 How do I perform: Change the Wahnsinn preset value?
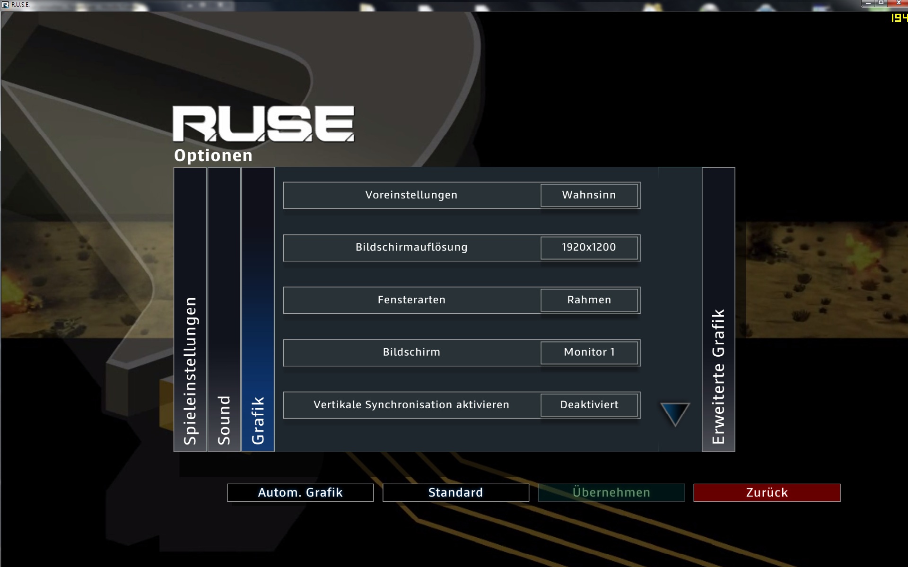click(x=589, y=195)
